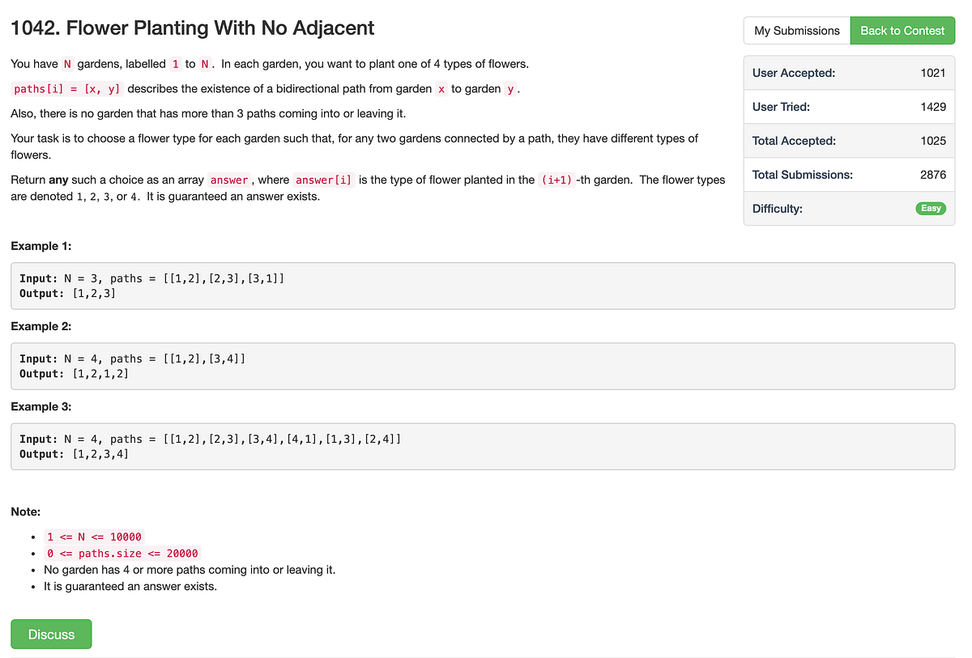The image size is (972, 658).
Task: Click the problem title 1042 Flower Planting
Action: tap(192, 28)
